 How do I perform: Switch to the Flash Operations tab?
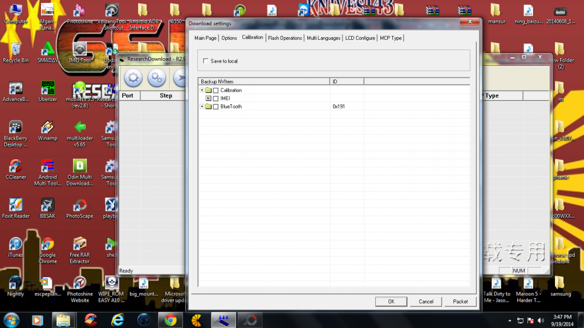click(x=285, y=38)
